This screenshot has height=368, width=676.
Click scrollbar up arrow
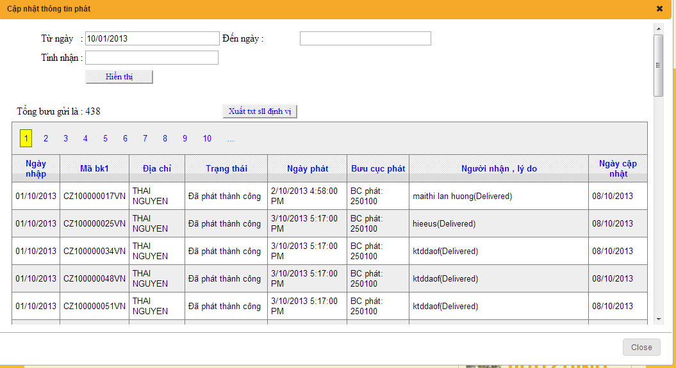click(x=658, y=29)
